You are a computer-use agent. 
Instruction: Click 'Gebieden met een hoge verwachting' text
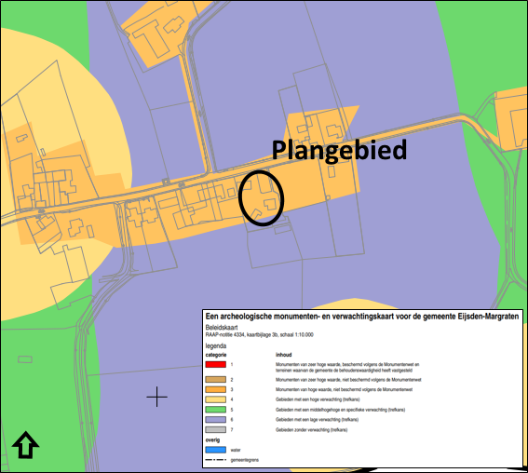click(318, 399)
